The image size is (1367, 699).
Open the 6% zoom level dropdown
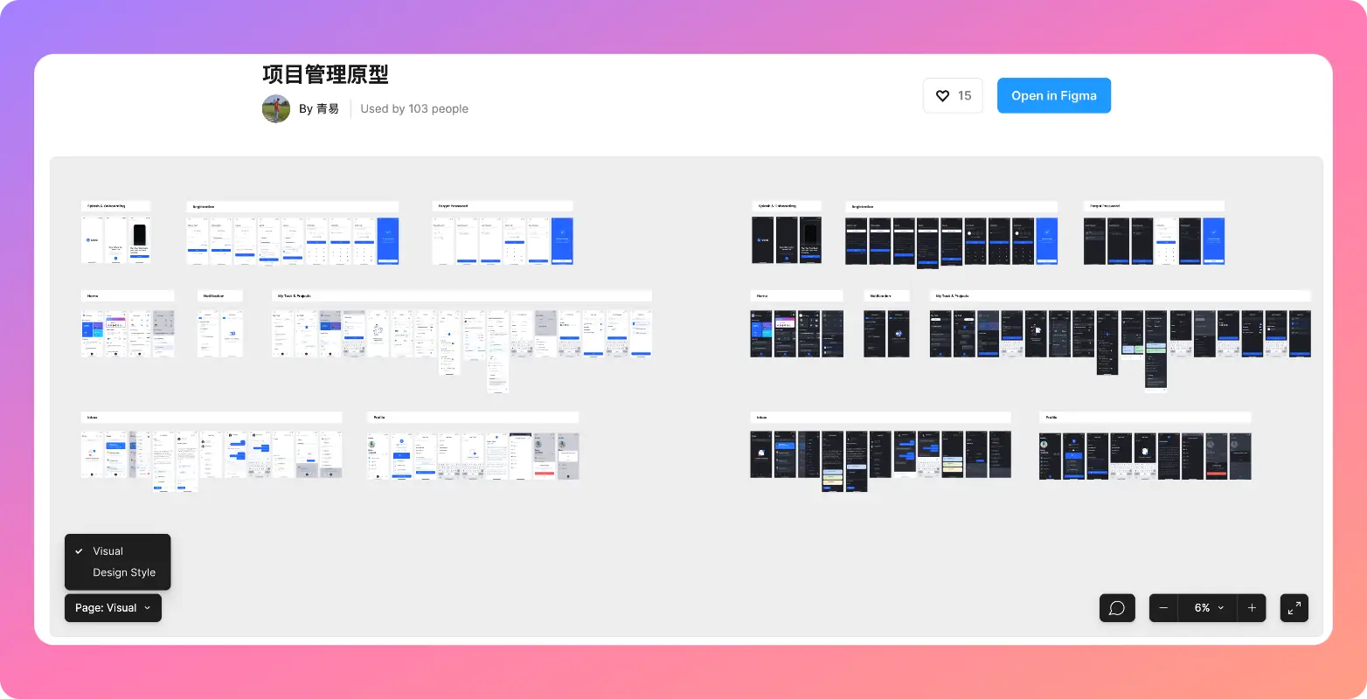point(1207,608)
